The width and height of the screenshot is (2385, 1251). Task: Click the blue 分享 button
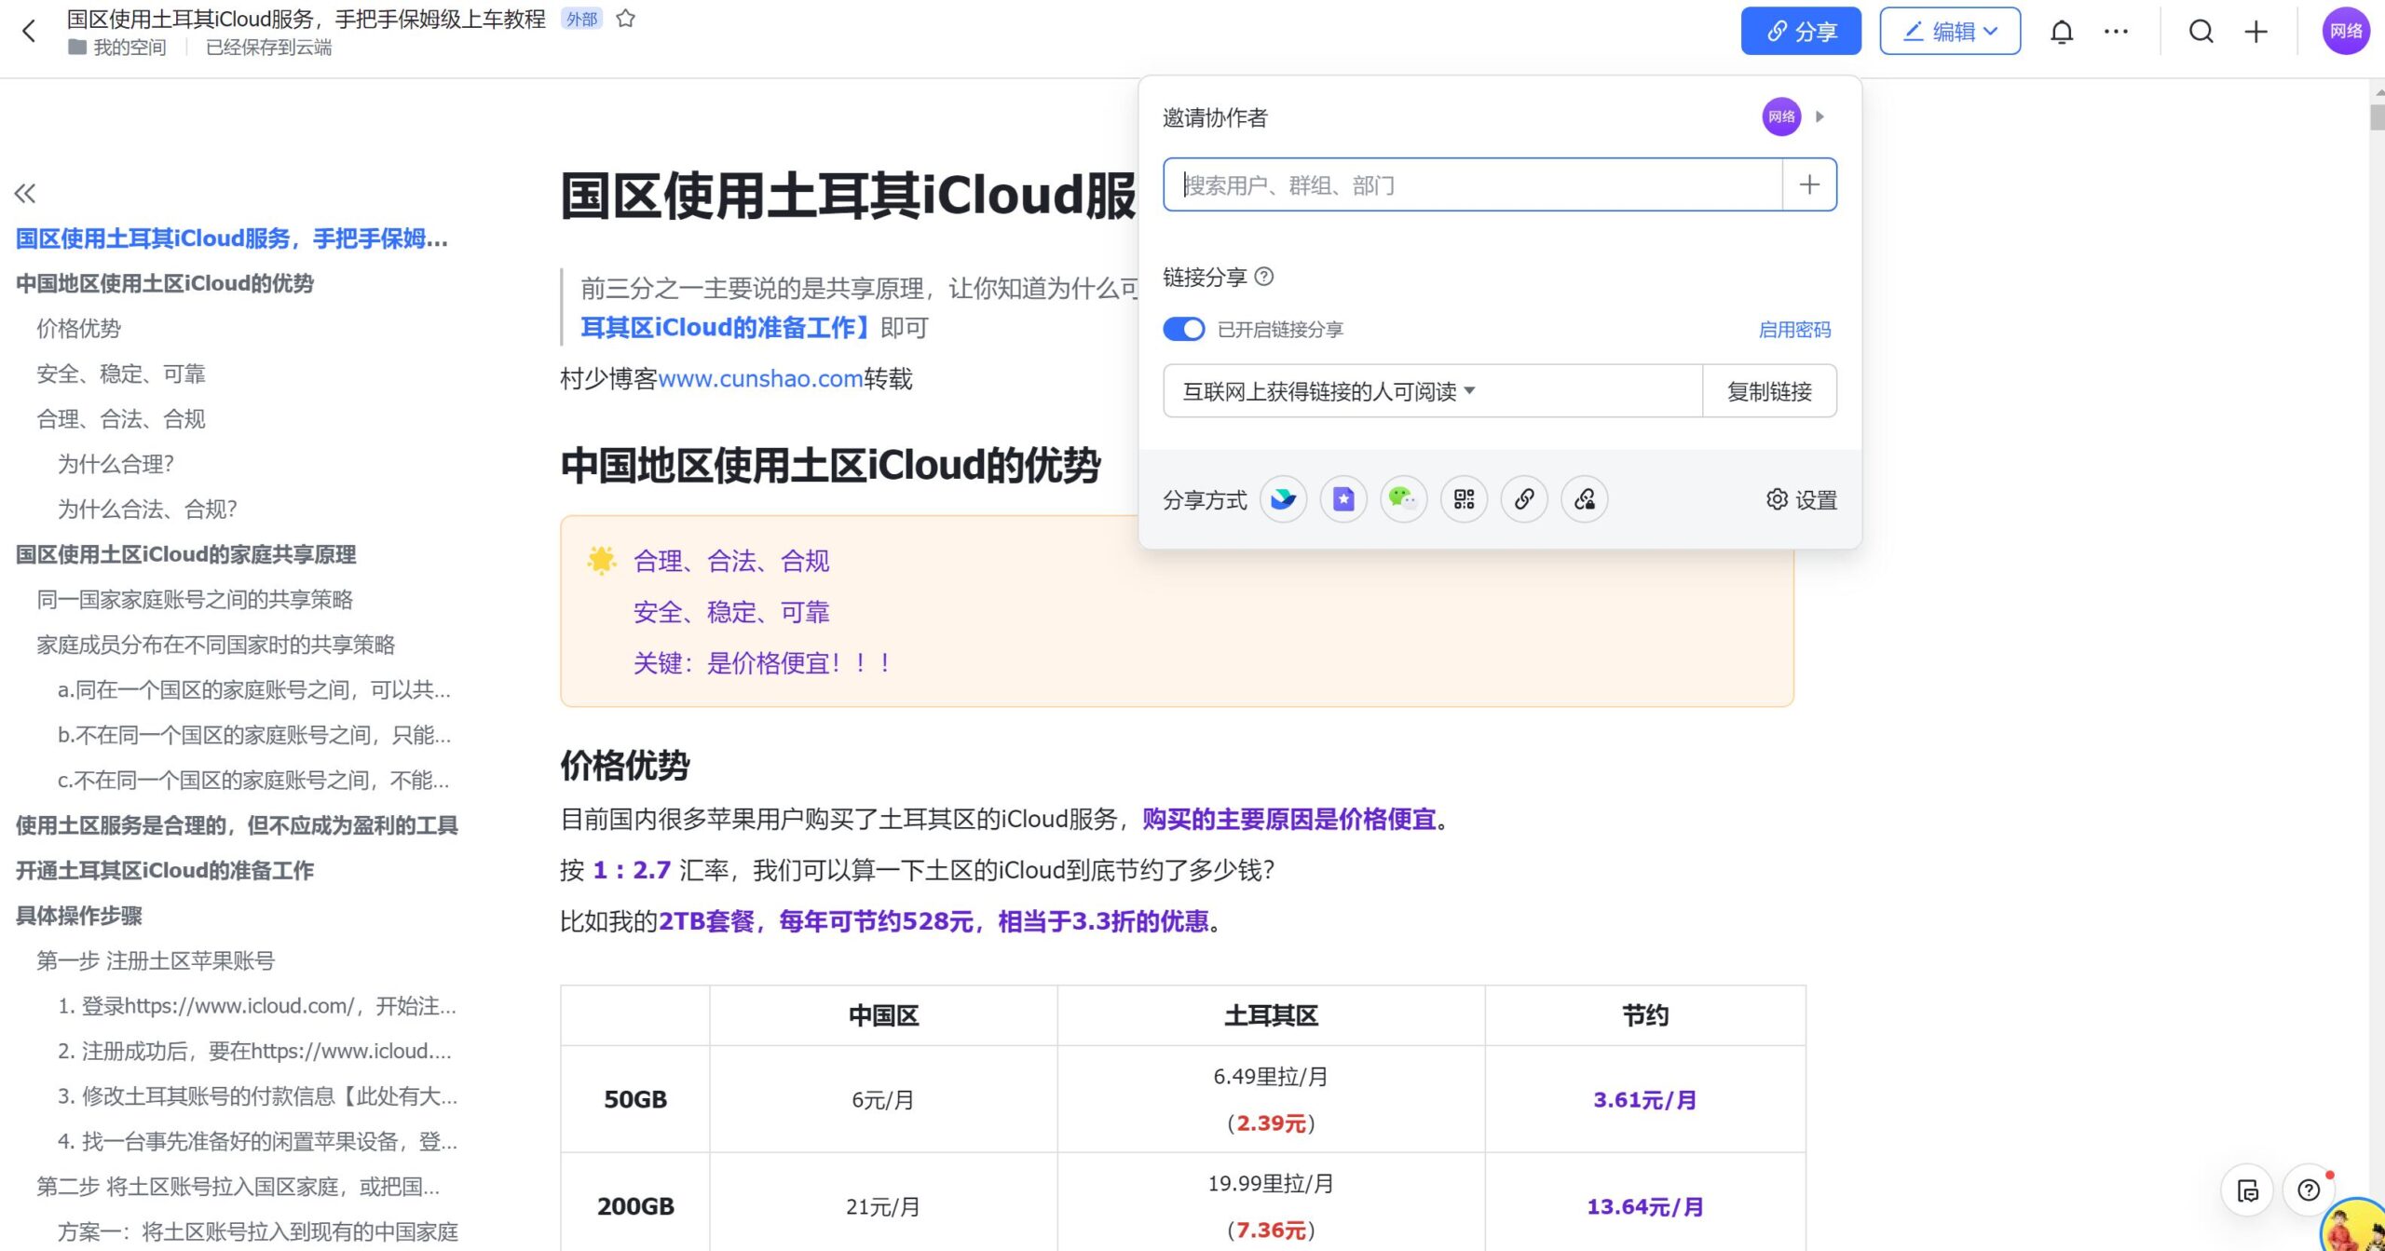pos(1801,32)
